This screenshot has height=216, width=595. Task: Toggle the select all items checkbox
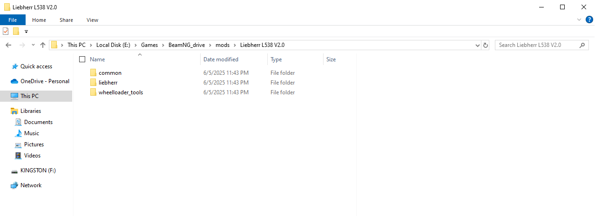click(82, 59)
